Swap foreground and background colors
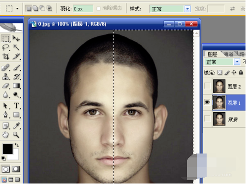 17,145
